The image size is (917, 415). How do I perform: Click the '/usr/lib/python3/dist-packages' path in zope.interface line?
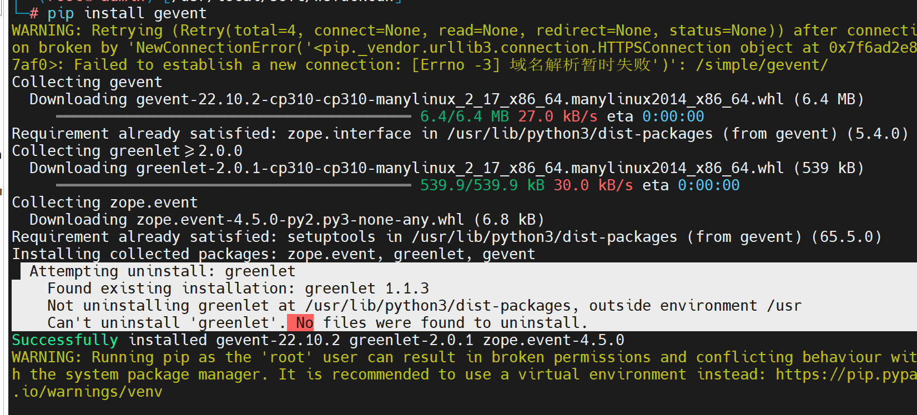tap(580, 134)
